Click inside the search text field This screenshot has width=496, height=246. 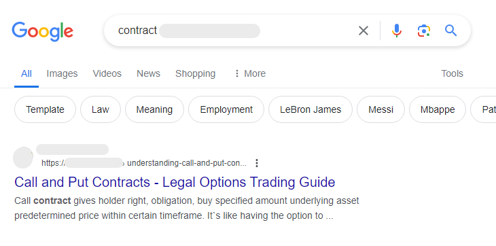[x=234, y=31]
